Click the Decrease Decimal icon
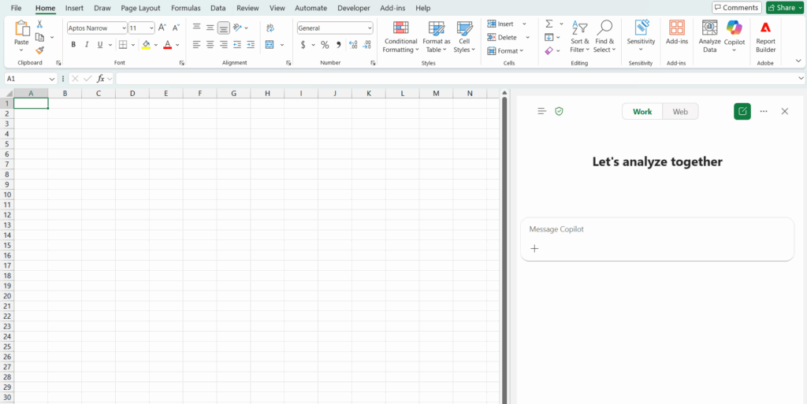The image size is (807, 404). [x=366, y=45]
